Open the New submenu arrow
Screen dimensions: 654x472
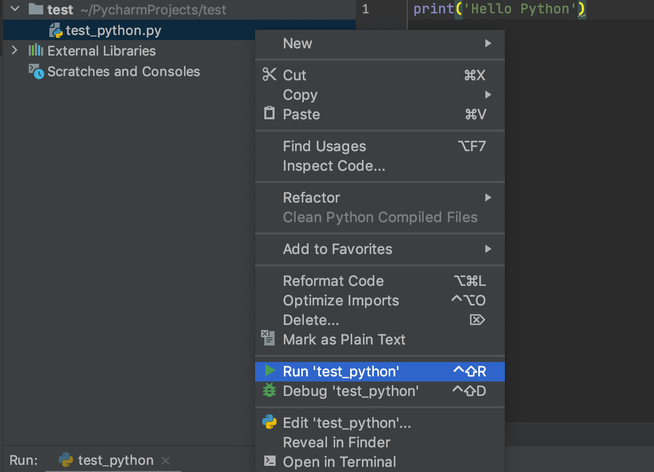488,44
